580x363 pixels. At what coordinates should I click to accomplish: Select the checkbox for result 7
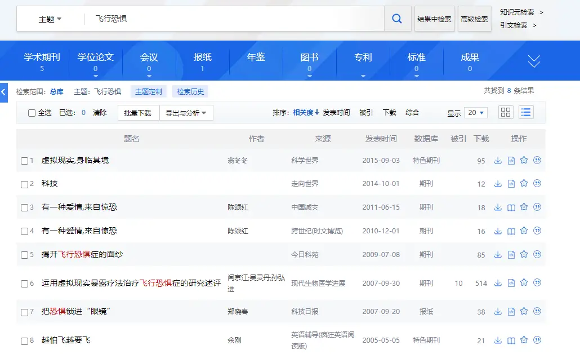[24, 312]
